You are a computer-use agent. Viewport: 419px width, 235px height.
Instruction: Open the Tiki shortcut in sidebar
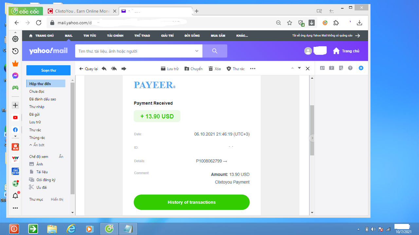pos(15,171)
